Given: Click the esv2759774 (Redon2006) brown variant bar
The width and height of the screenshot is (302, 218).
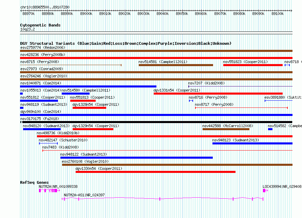Looking at the screenshot, I should [156, 51].
